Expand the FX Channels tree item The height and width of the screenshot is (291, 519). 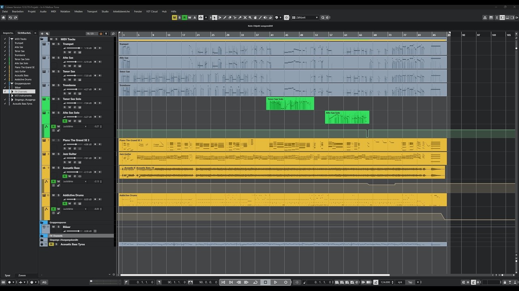(x=12, y=92)
